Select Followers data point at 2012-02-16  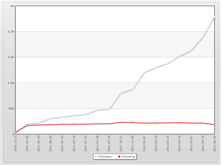click(179, 56)
